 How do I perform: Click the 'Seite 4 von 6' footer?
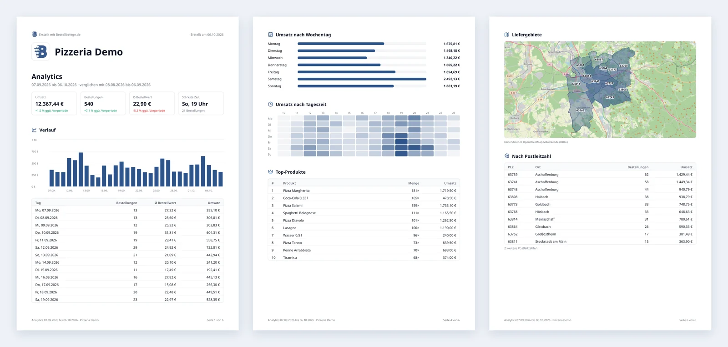tap(451, 320)
